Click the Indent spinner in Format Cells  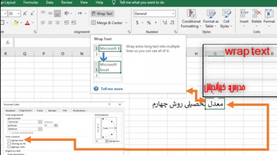[56, 125]
